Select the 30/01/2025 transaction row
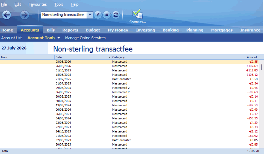This screenshot has height=154, width=264. coord(129,101)
